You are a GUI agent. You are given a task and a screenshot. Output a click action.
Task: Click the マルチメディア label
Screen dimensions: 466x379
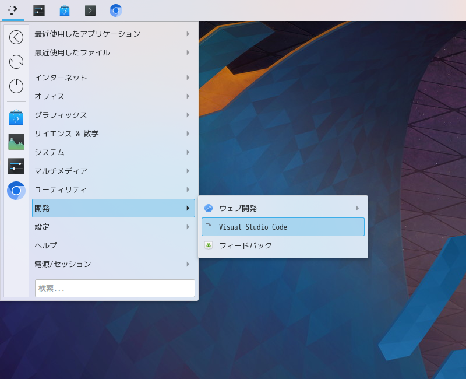tap(61, 171)
